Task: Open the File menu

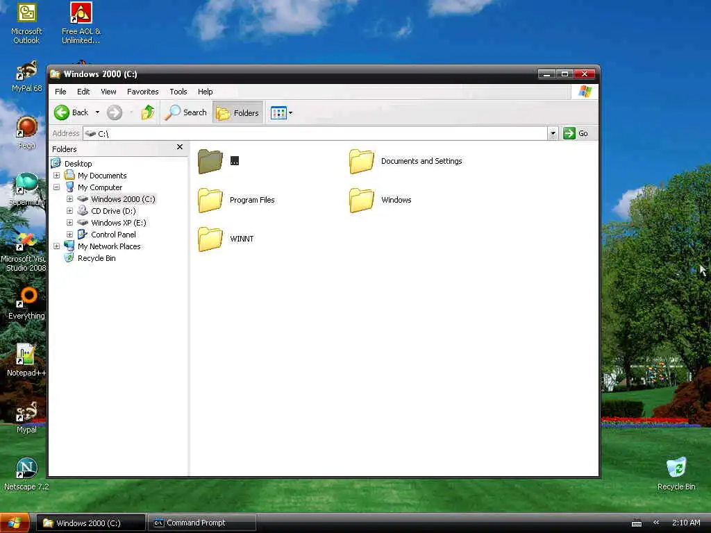Action: tap(60, 92)
